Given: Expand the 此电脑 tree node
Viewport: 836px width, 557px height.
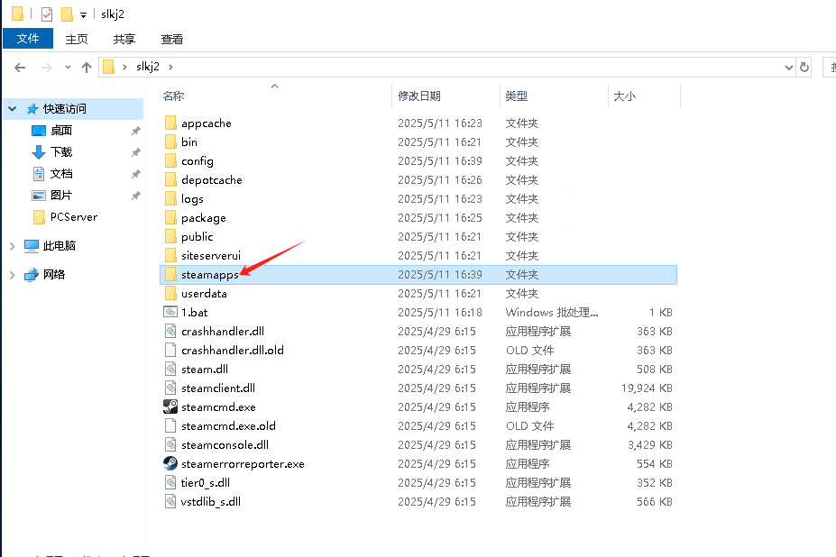Looking at the screenshot, I should 12,246.
